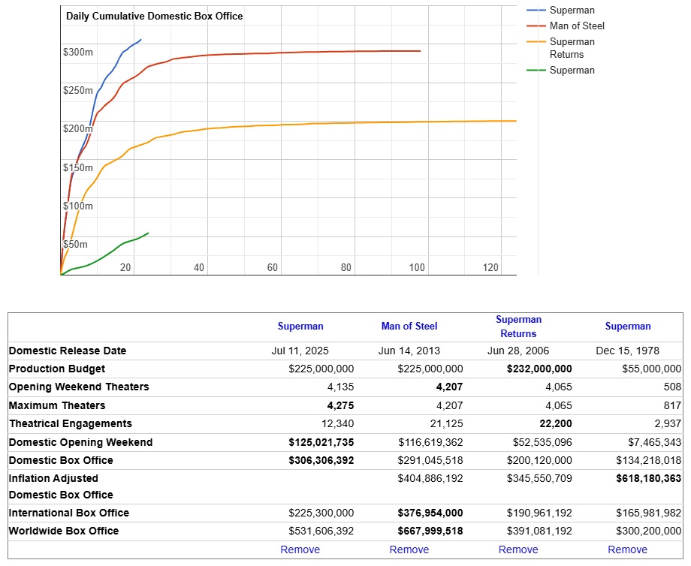Viewport: 691px width, 566px height.
Task: Click the International Box Office row label
Action: [x=69, y=513]
